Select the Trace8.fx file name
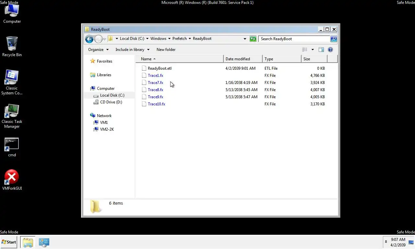Image resolution: width=415 pixels, height=249 pixels. coord(156,90)
